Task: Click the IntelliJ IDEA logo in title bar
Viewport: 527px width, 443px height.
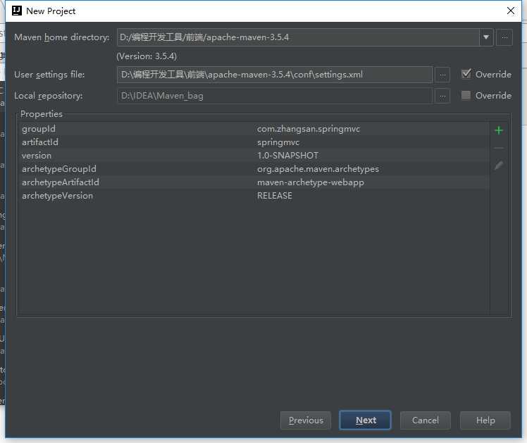Action: tap(17, 11)
